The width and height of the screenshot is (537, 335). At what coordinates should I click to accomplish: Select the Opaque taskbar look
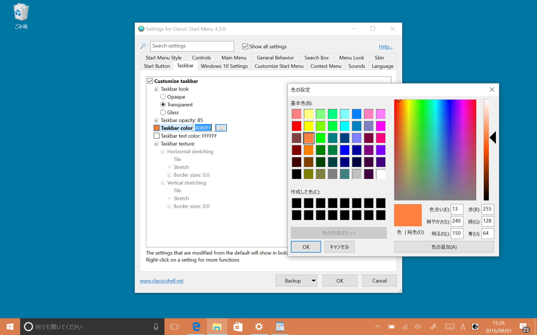(163, 97)
